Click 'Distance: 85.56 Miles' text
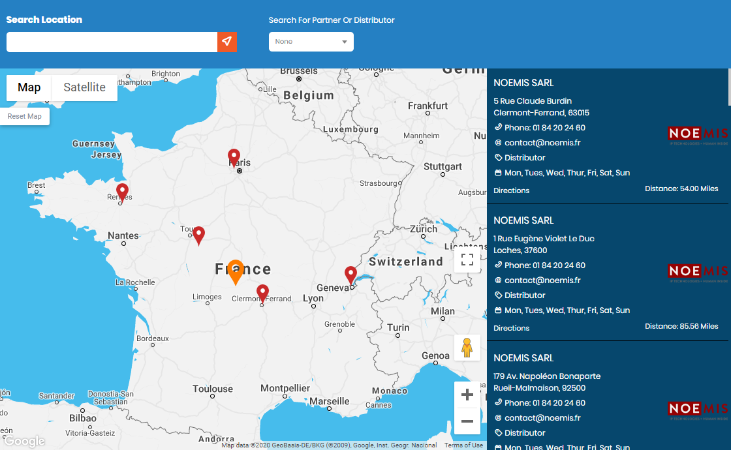The image size is (731, 450). click(681, 326)
